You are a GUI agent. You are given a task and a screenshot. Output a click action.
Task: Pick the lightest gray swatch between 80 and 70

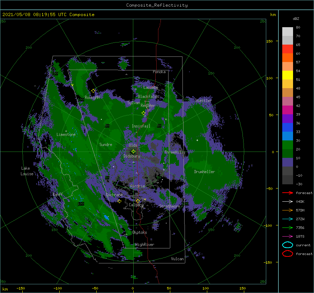[x=287, y=32]
